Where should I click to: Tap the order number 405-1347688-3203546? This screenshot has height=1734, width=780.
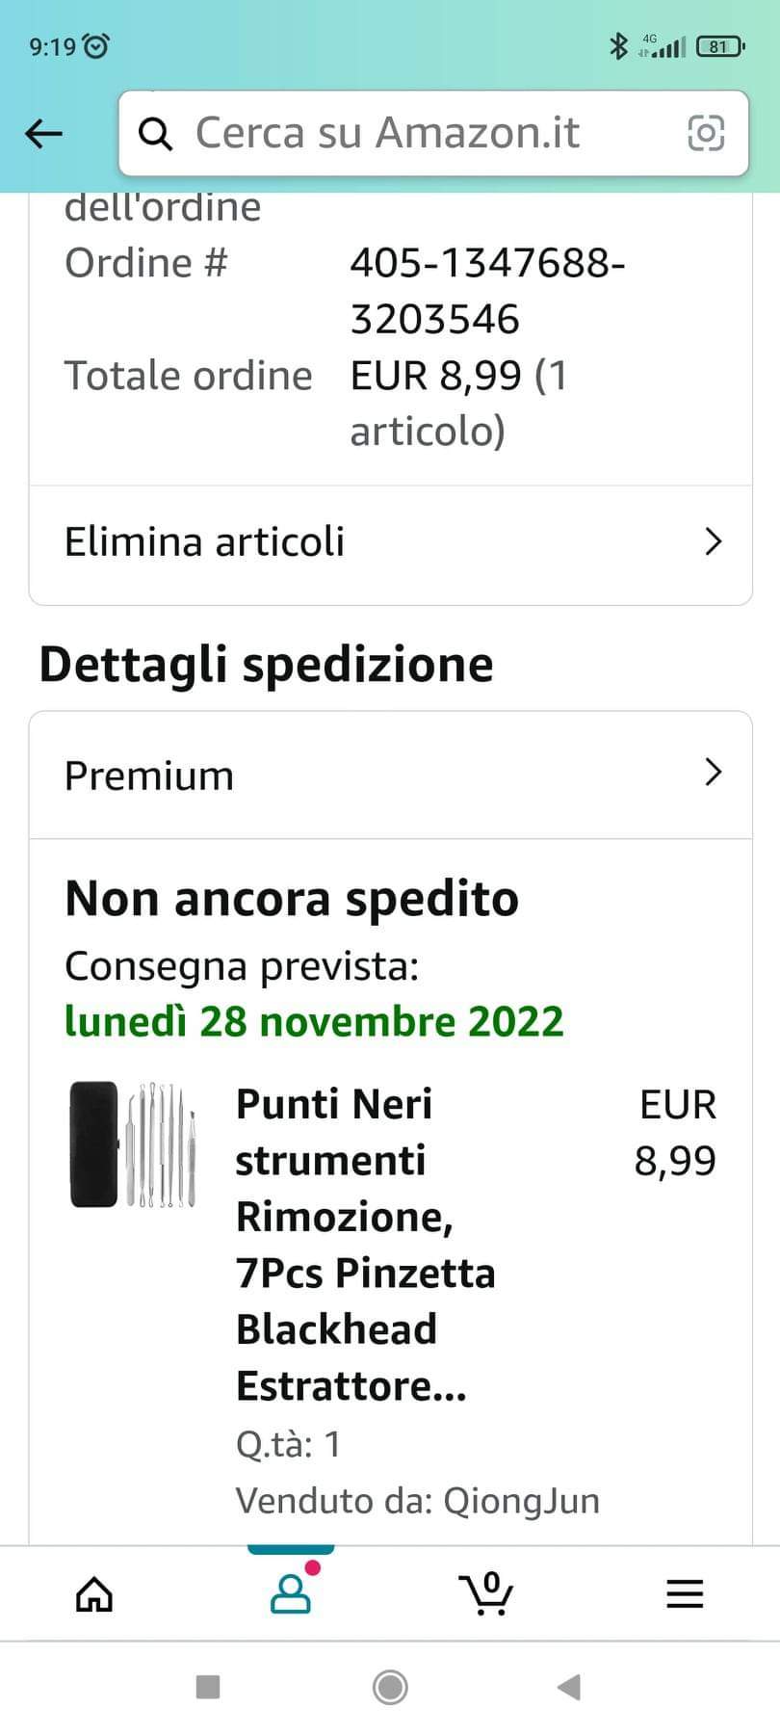pos(487,290)
